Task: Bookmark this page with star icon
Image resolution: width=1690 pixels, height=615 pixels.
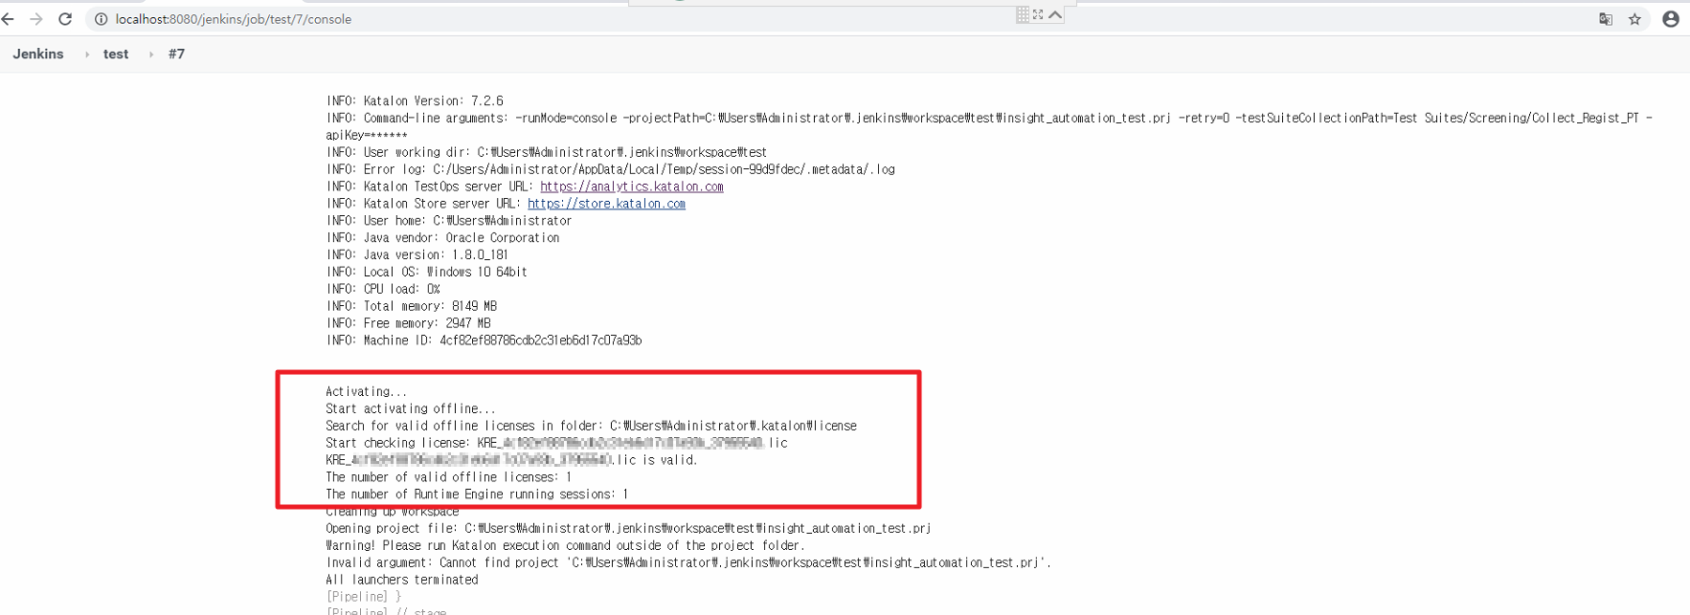Action: [1634, 19]
